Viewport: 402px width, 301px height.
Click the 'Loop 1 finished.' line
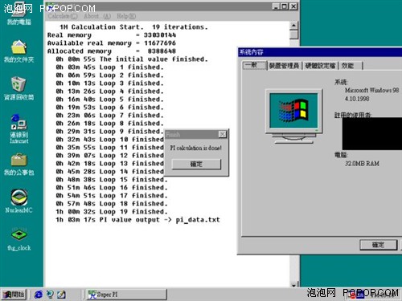[109, 67]
